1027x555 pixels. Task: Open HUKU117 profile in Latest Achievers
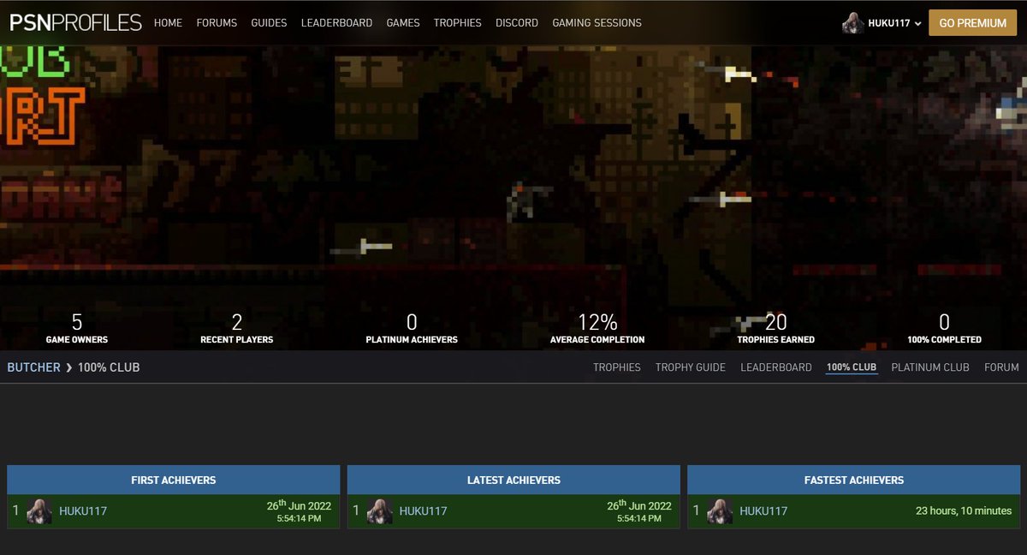click(x=424, y=511)
